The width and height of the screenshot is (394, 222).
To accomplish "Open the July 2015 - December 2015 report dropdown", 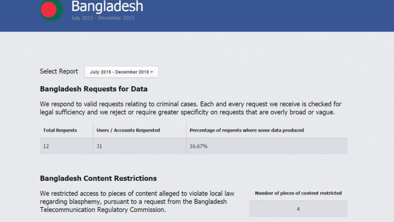I will pyautogui.click(x=121, y=72).
